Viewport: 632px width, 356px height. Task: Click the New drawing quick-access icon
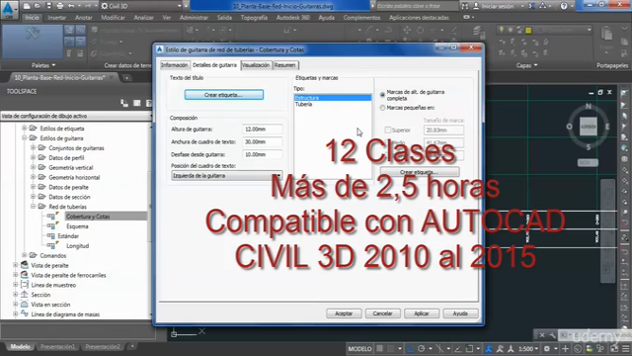(x=27, y=6)
